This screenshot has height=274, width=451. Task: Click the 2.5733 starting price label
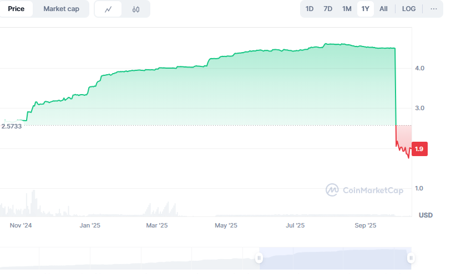click(11, 126)
